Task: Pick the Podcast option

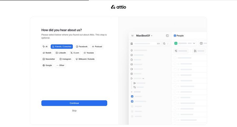Action: tap(97, 46)
